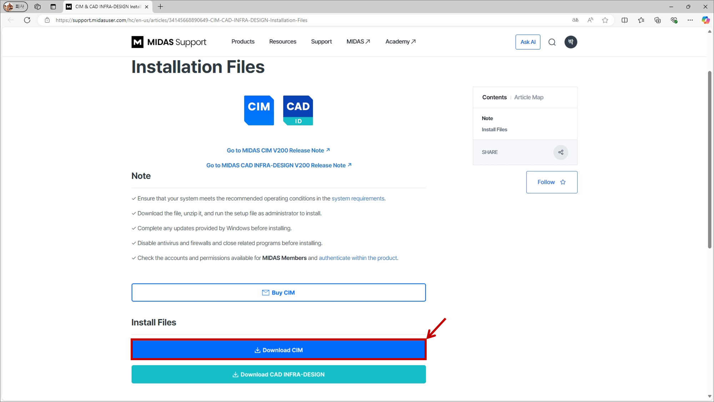The width and height of the screenshot is (714, 402).
Task: Open the browser settings ellipsis menu
Action: (690, 20)
